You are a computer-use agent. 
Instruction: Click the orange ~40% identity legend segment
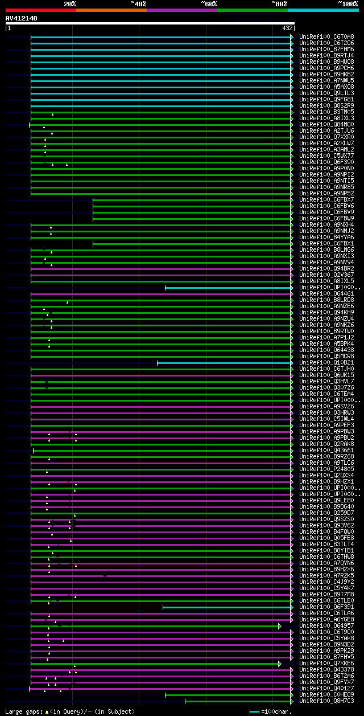pyautogui.click(x=111, y=10)
